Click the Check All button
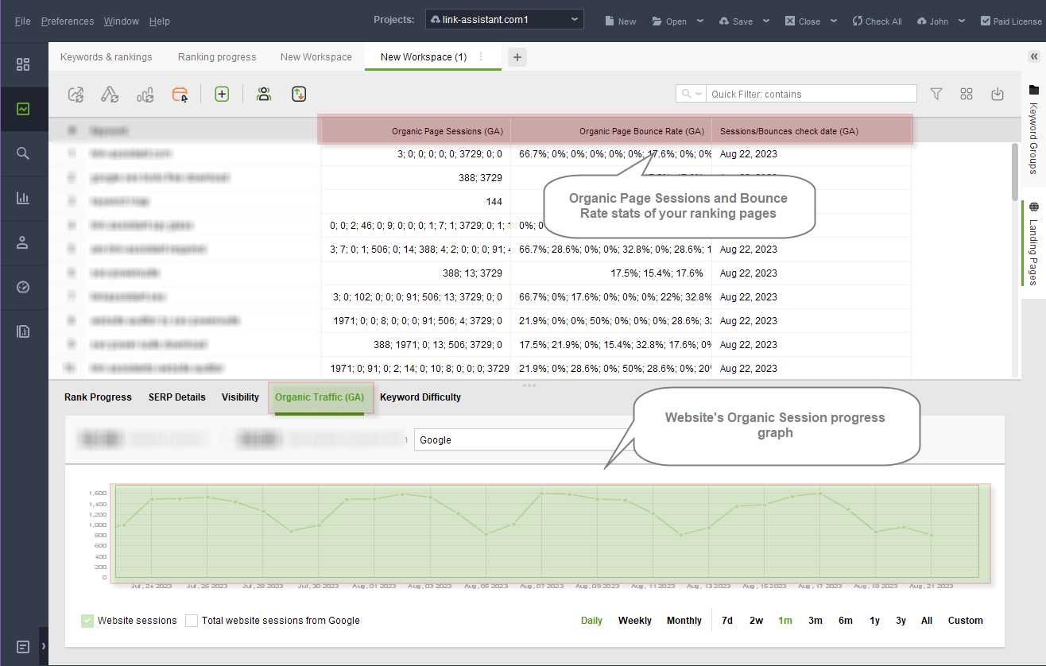Image resolution: width=1046 pixels, height=666 pixels. point(877,21)
